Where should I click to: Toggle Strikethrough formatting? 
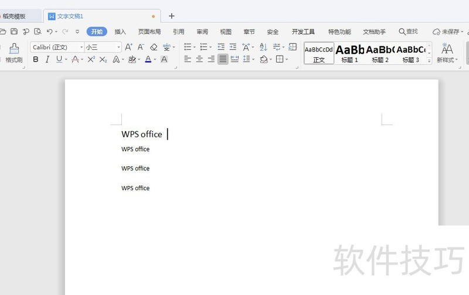[76, 59]
